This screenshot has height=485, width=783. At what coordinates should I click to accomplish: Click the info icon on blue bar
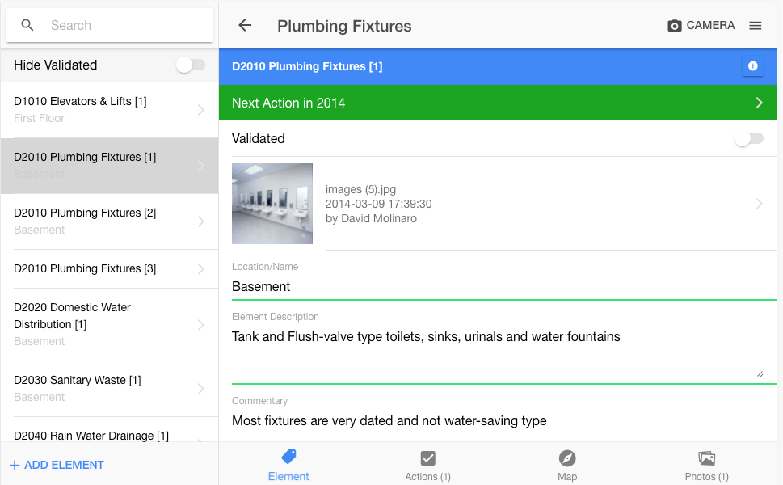(753, 66)
